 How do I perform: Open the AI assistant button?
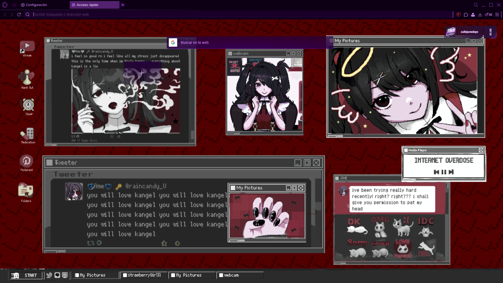pyautogui.click(x=489, y=15)
